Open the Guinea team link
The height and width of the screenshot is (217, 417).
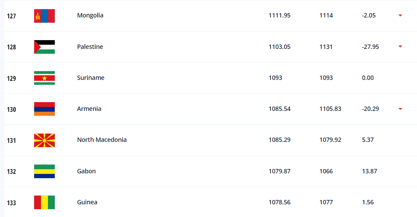click(87, 202)
